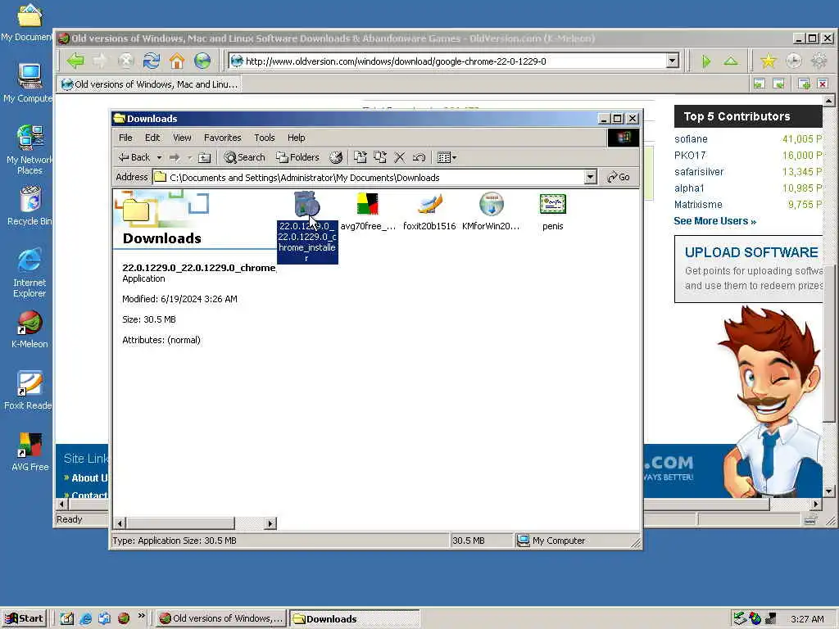Click K-Meleon green Go arrow
839x629 pixels.
706,61
